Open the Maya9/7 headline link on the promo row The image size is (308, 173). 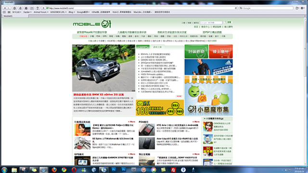click(x=92, y=32)
